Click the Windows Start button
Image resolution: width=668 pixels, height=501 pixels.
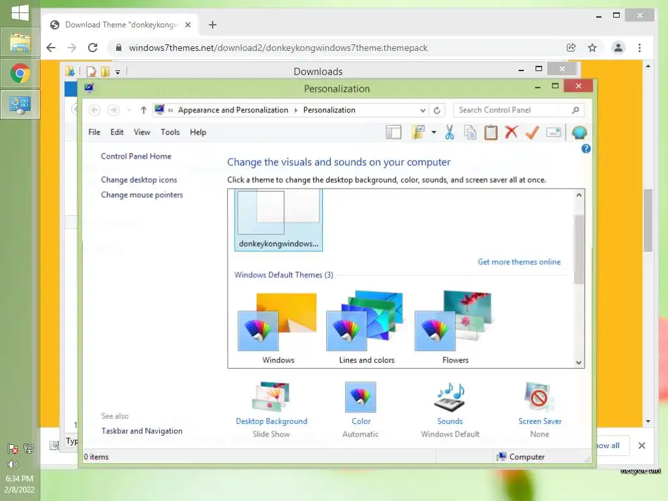point(20,13)
